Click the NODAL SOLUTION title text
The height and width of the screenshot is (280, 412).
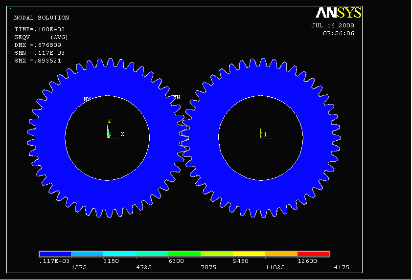[x=42, y=18]
